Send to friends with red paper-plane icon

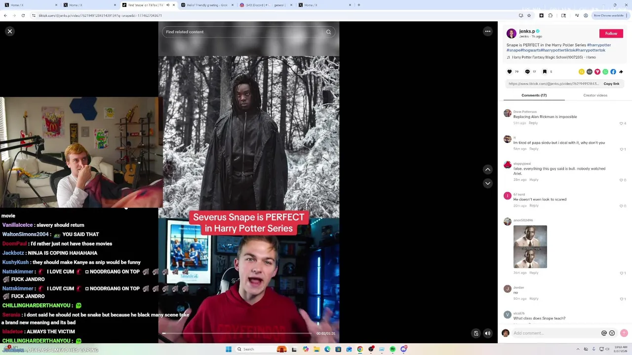(597, 72)
